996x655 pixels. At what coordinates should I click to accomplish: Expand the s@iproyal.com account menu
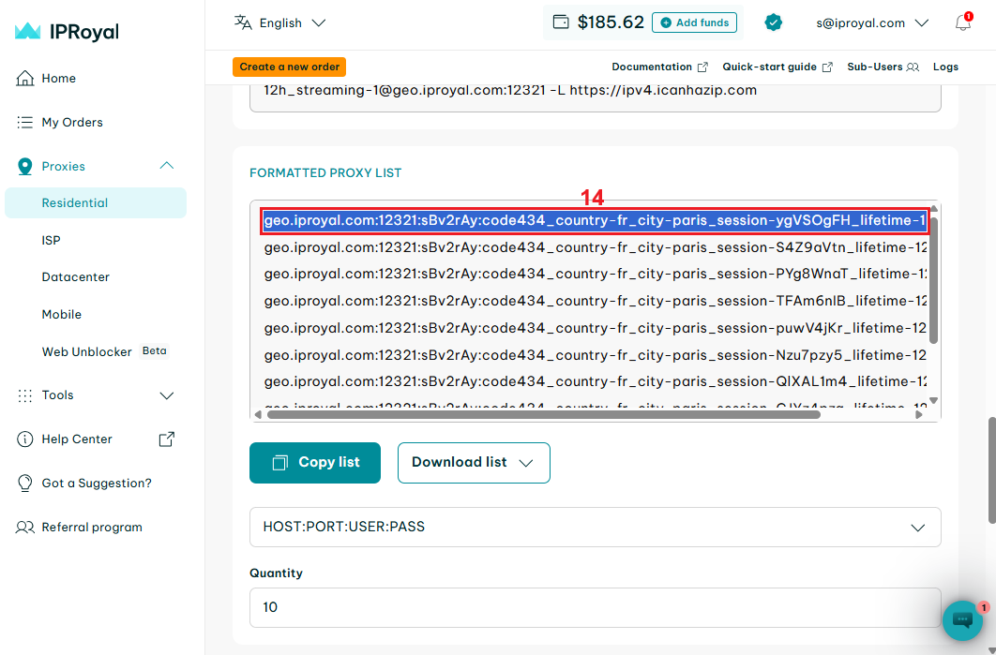click(872, 22)
